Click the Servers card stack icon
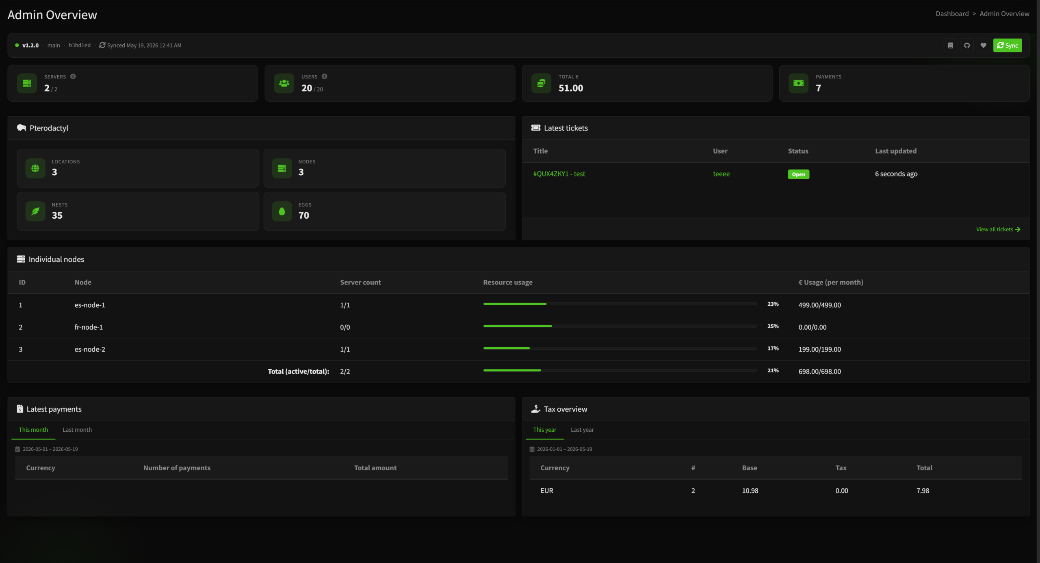Screen dimensions: 1040x563 coord(27,83)
